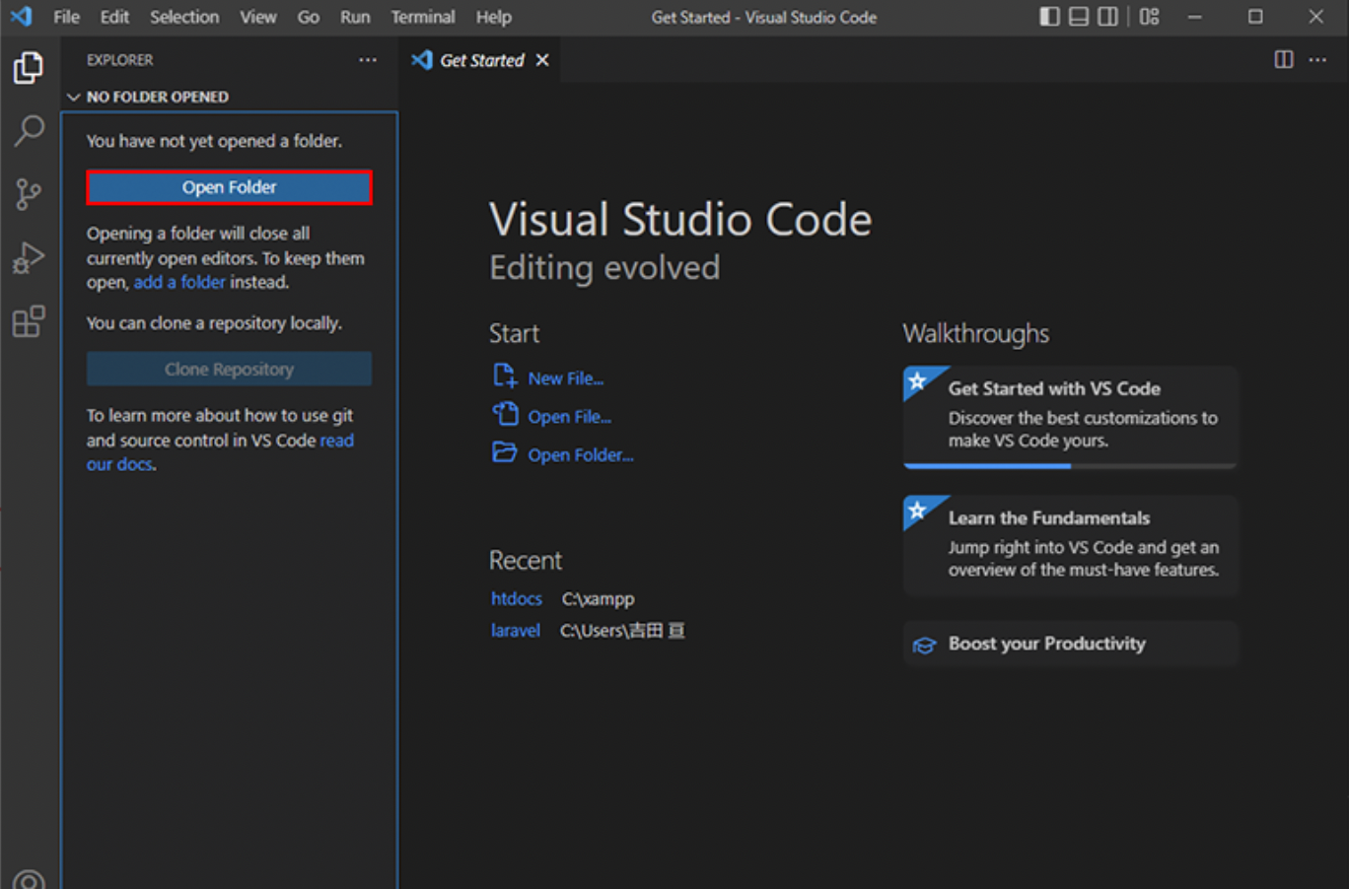Toggle bottom panel layout icon
1349x889 pixels.
(1079, 17)
